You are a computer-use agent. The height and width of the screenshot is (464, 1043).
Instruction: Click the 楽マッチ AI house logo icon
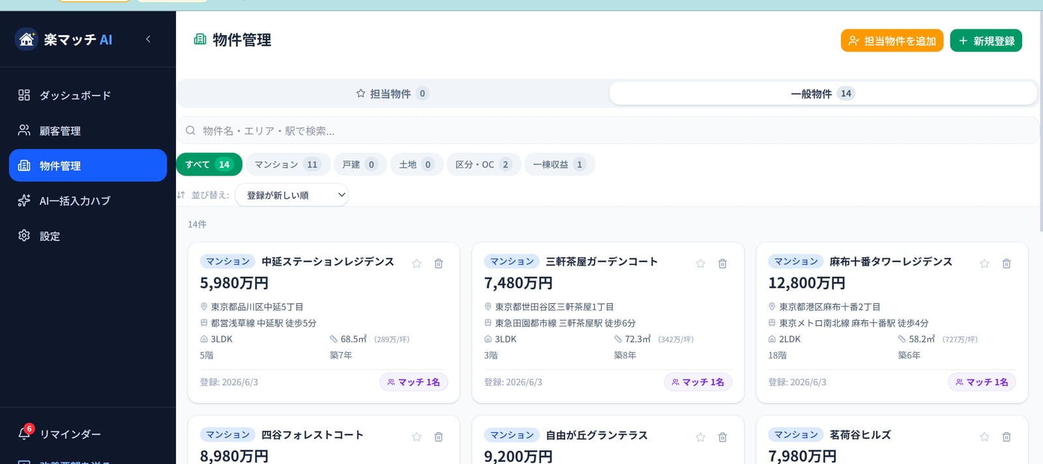(26, 39)
